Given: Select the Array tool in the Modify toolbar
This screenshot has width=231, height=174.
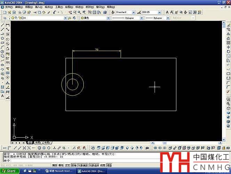Looking at the screenshot, I should pyautogui.click(x=228, y=43).
